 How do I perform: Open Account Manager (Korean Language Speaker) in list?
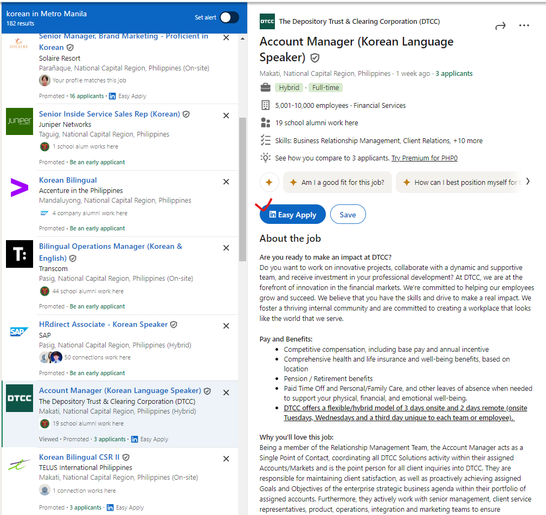tap(120, 390)
